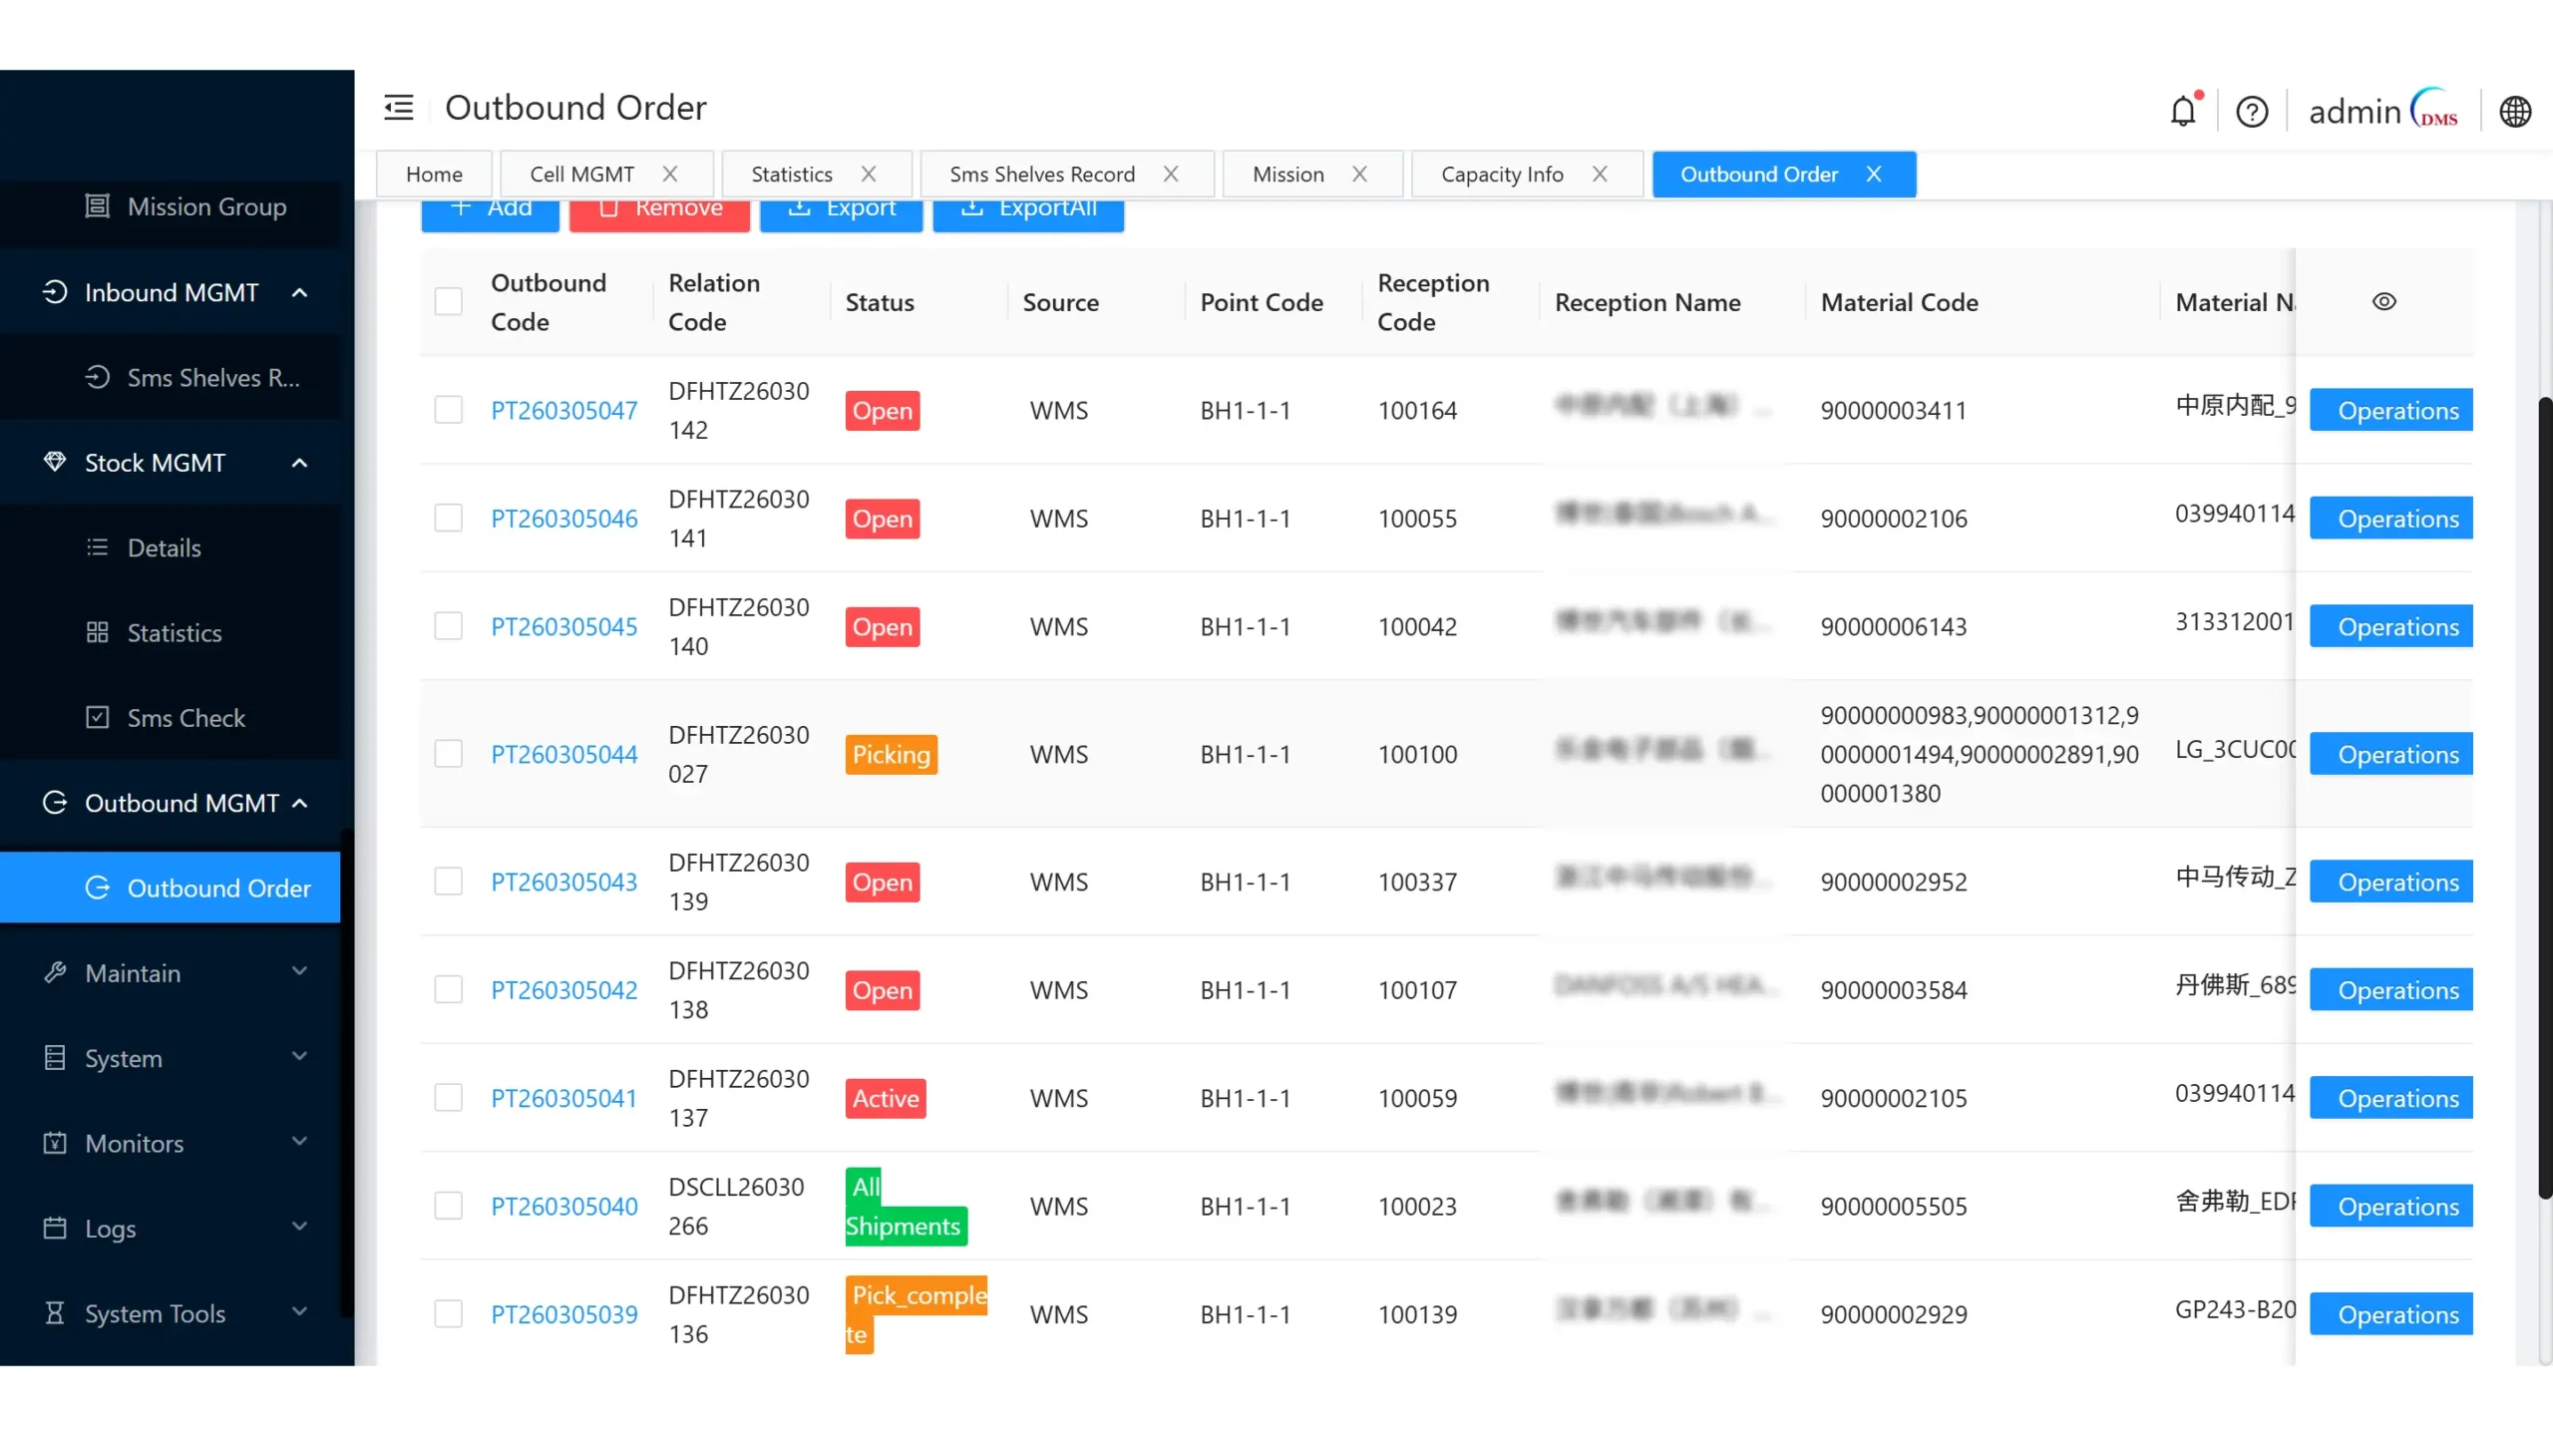Image resolution: width=2553 pixels, height=1436 pixels.
Task: Toggle the select-all header checkbox
Action: point(449,301)
